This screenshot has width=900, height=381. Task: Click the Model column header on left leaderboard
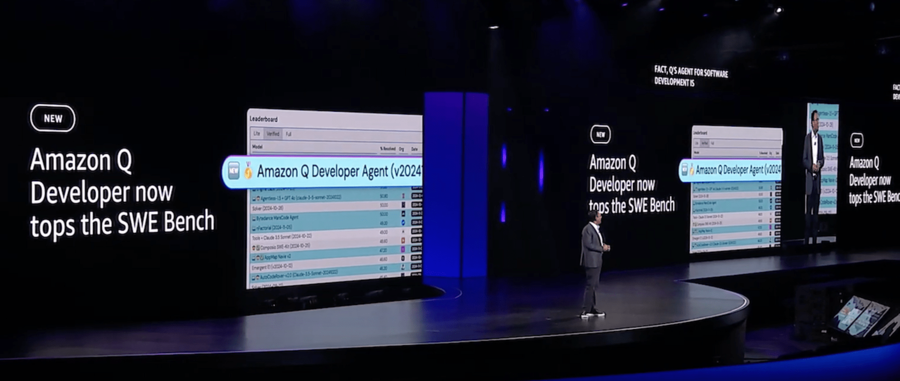(257, 147)
